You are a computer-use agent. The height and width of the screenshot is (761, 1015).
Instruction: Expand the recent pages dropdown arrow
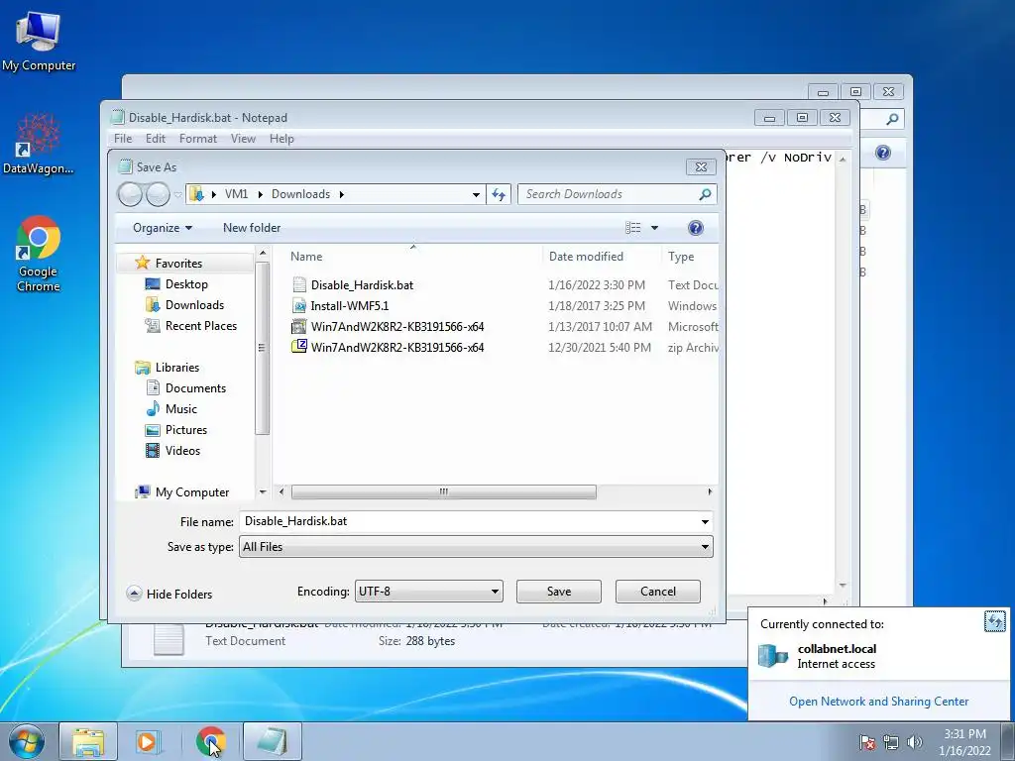[177, 195]
